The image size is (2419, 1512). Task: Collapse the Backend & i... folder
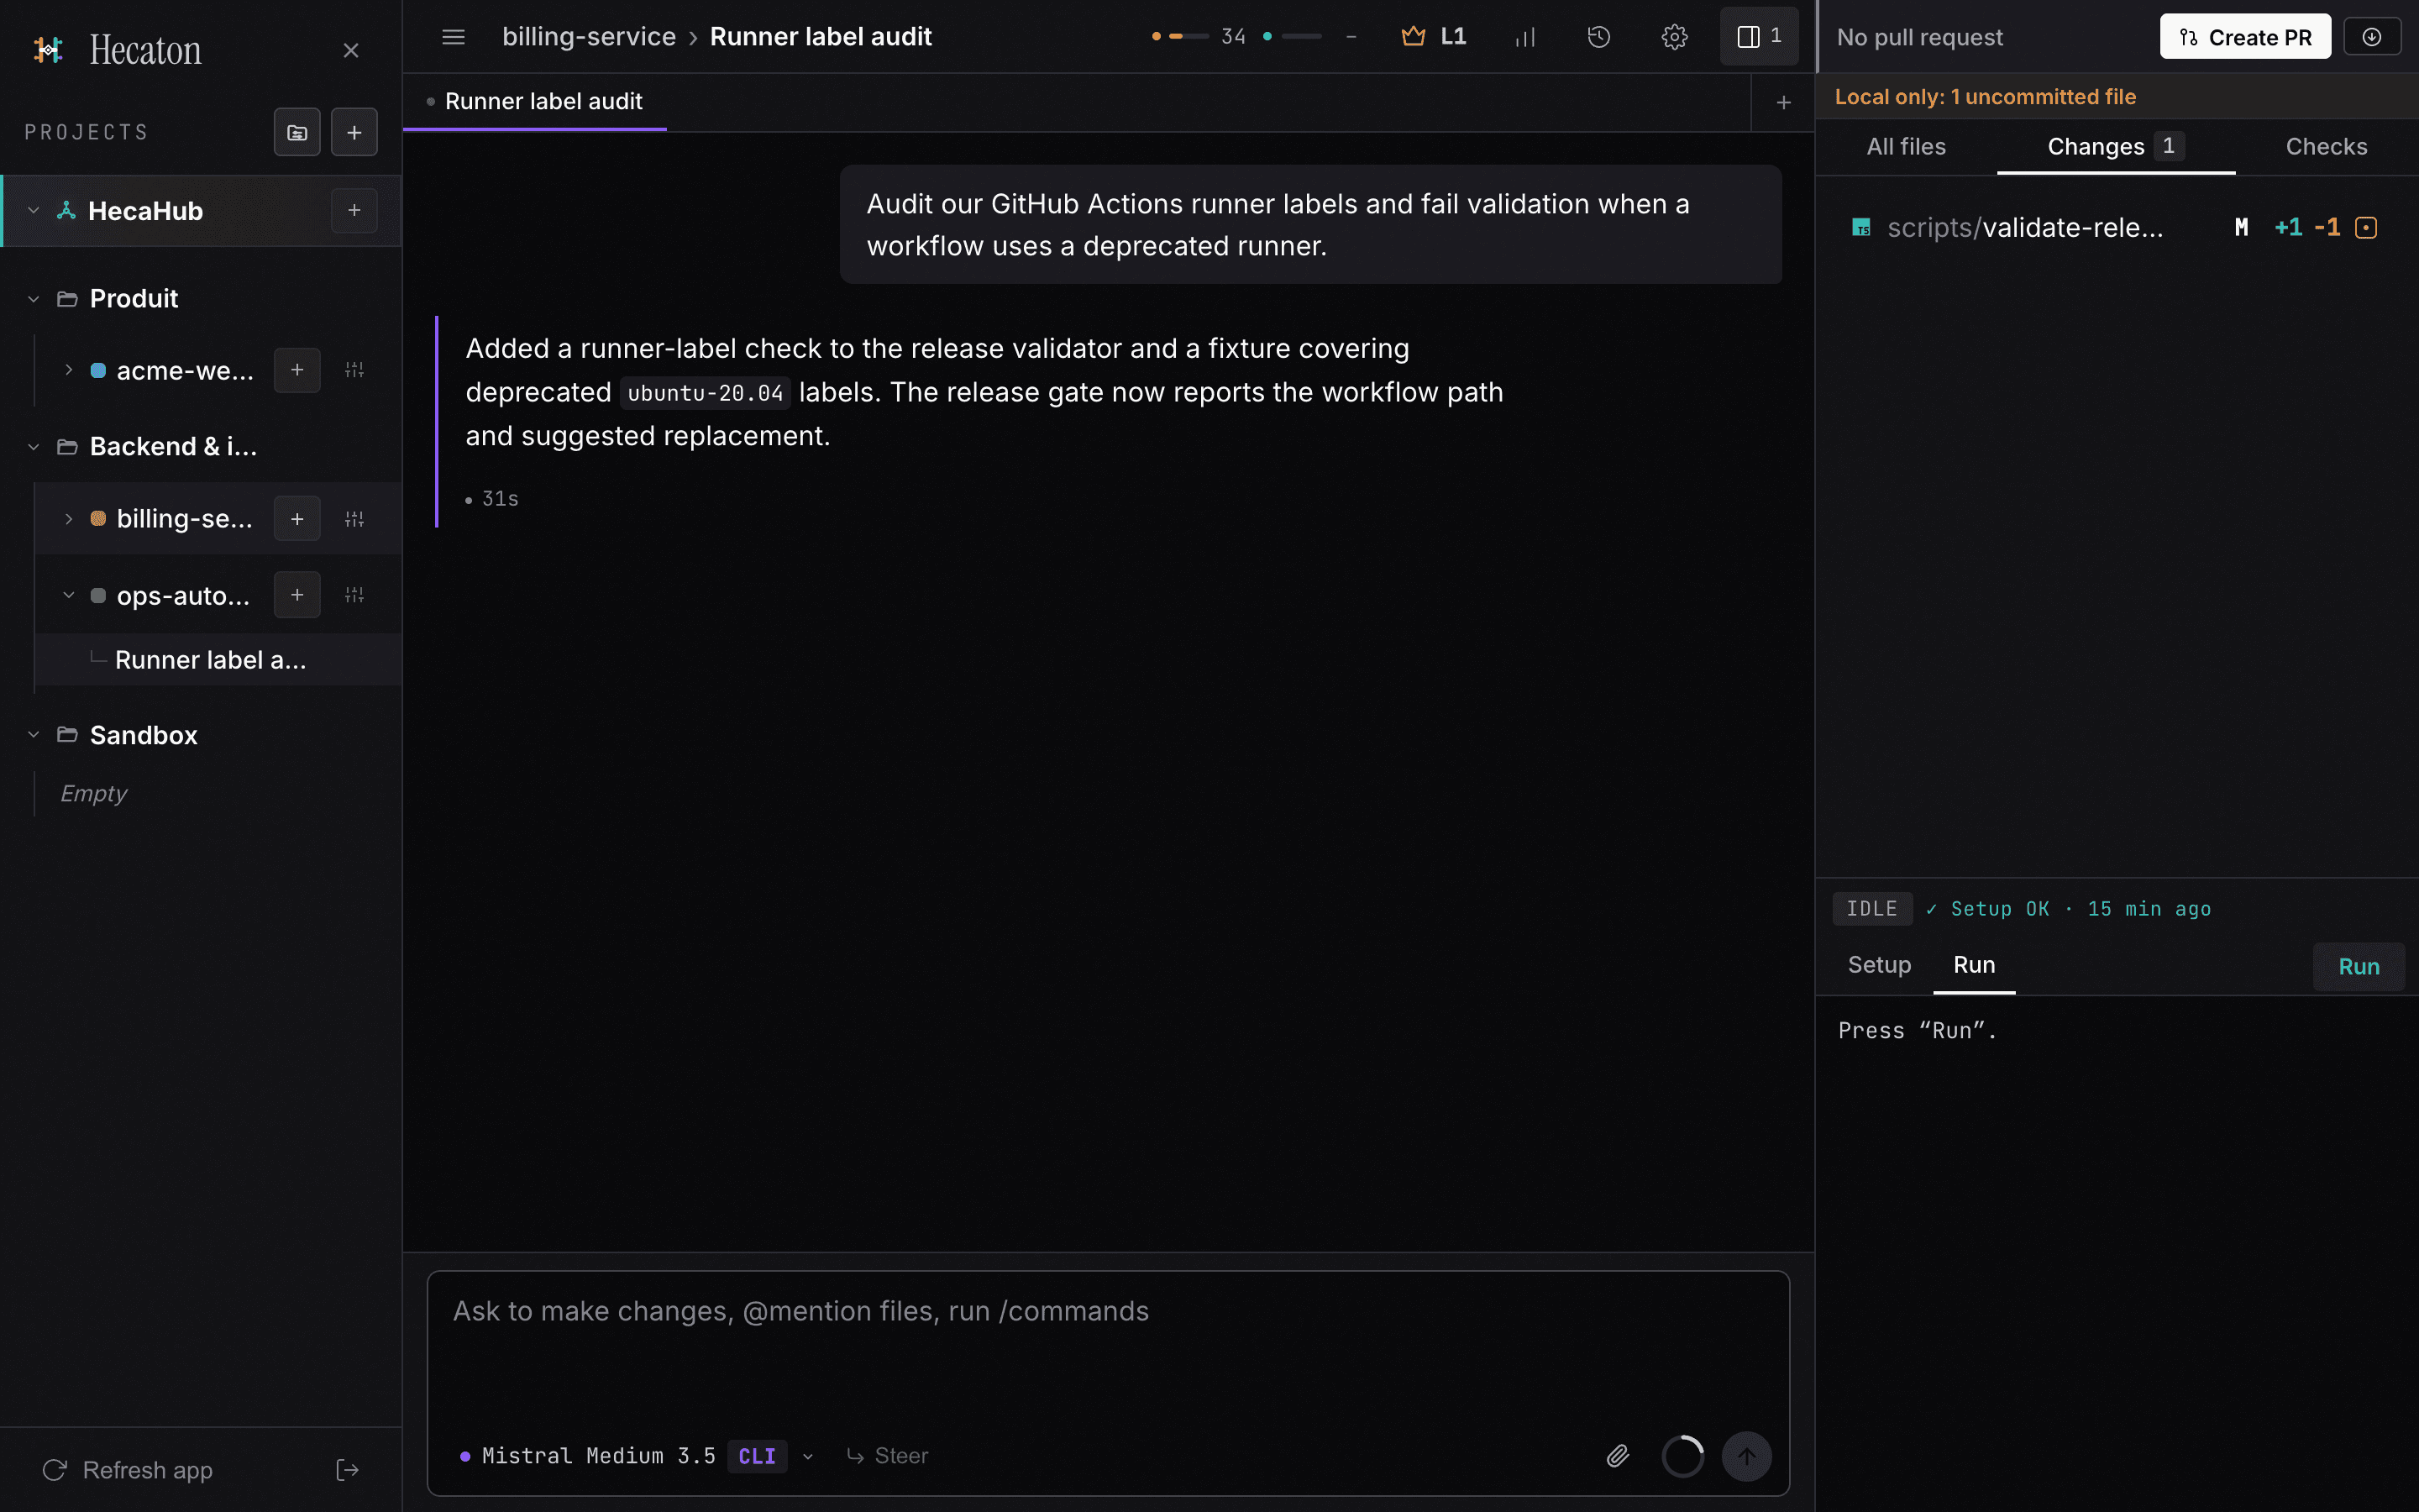click(34, 446)
